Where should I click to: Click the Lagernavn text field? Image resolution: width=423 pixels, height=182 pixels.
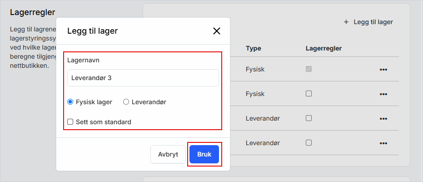[143, 78]
